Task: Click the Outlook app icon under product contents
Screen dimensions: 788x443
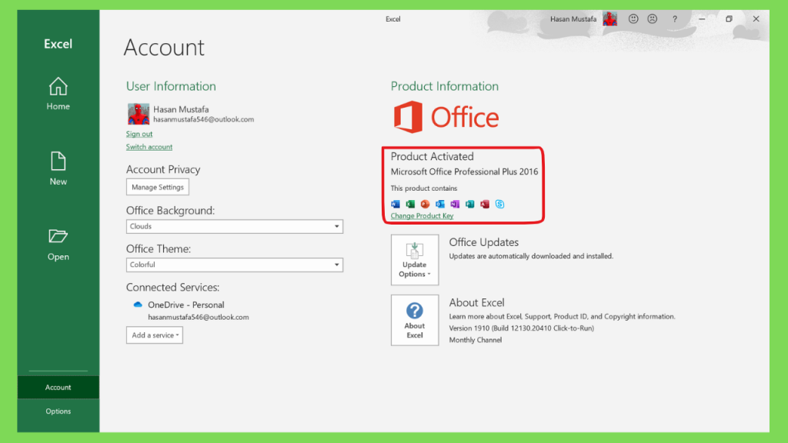Action: (439, 204)
